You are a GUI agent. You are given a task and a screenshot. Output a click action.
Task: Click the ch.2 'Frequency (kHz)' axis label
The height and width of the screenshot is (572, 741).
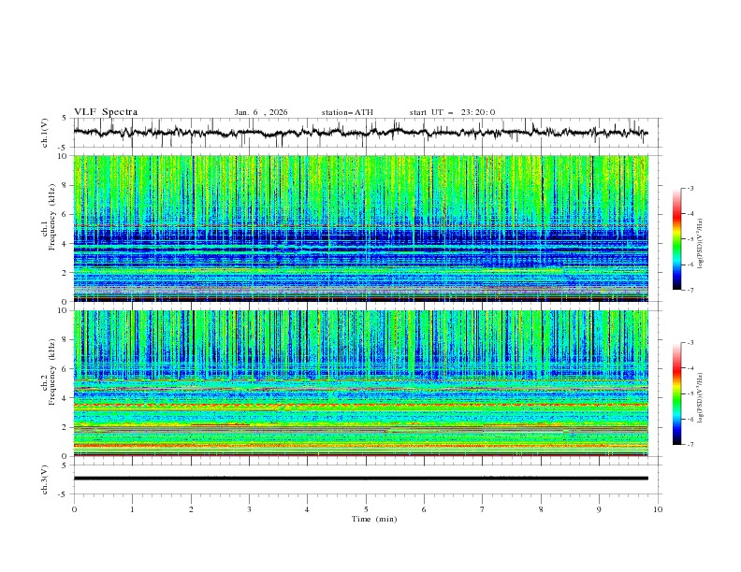tap(52, 372)
